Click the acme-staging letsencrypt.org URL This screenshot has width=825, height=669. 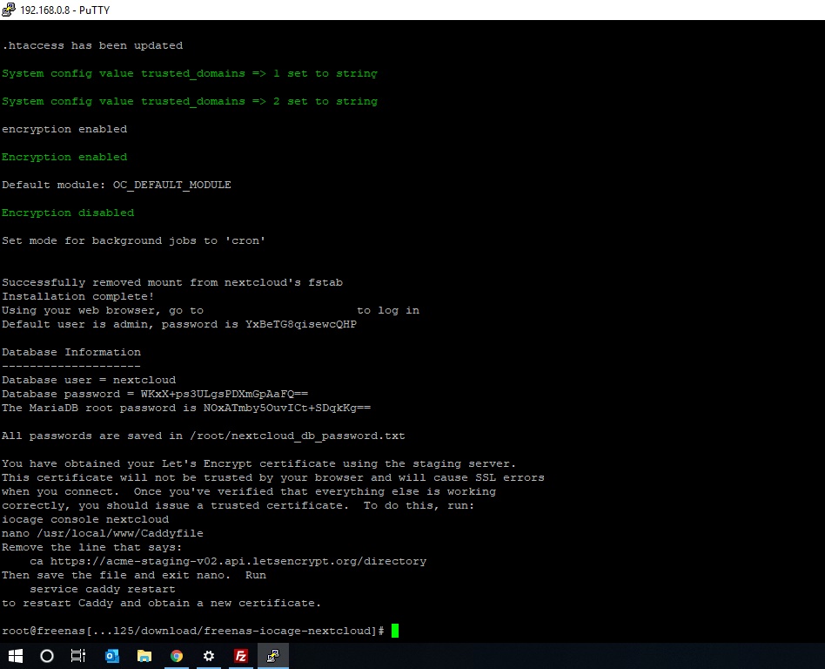(x=238, y=561)
